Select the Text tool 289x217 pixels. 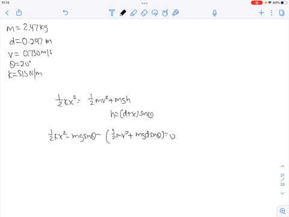coord(112,13)
